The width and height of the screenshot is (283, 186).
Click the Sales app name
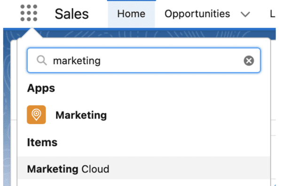point(71,14)
